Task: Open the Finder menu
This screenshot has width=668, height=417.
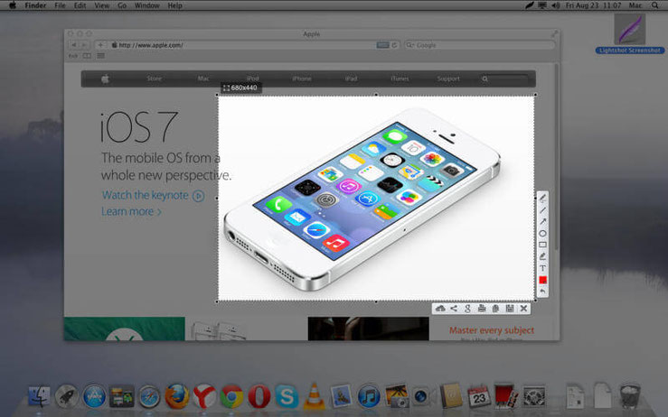Action: point(35,5)
